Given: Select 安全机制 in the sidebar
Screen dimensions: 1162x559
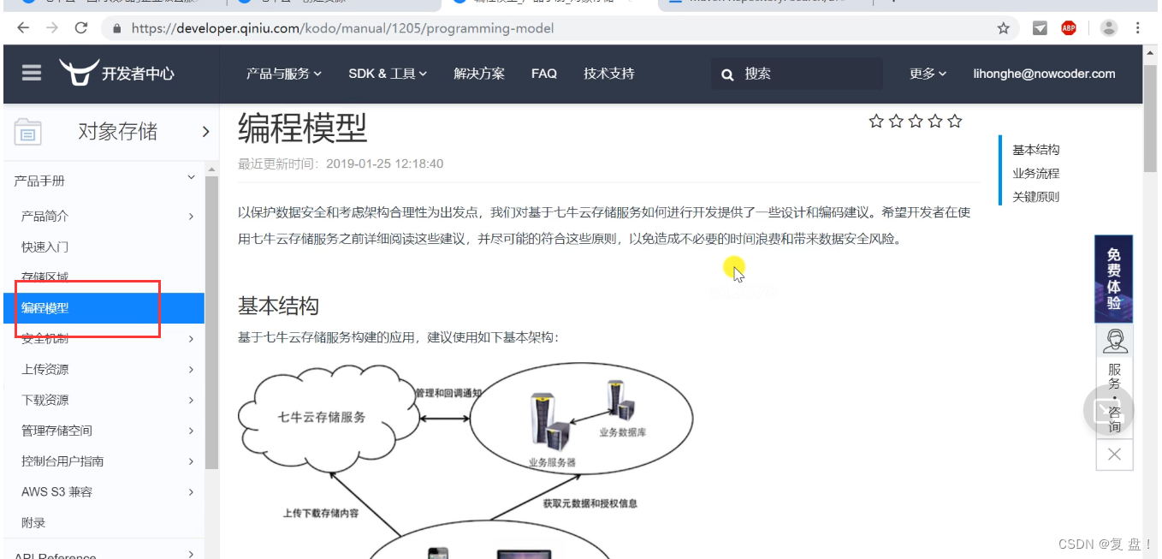Looking at the screenshot, I should point(45,339).
